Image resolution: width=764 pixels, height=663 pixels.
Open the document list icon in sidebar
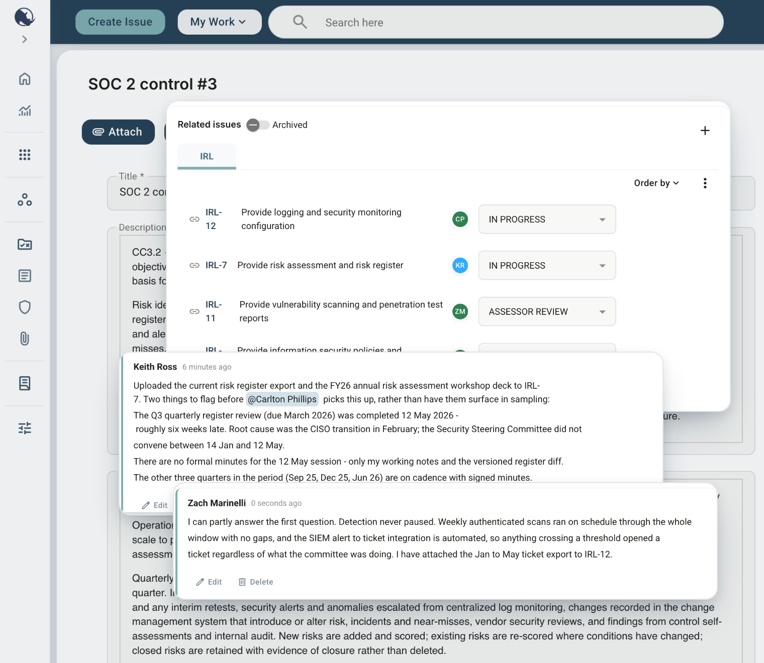click(x=25, y=276)
